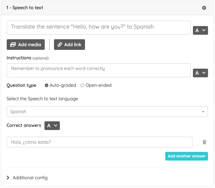The height and width of the screenshot is (188, 215).
Task: Click the Open-ended label text
Action: click(x=98, y=85)
